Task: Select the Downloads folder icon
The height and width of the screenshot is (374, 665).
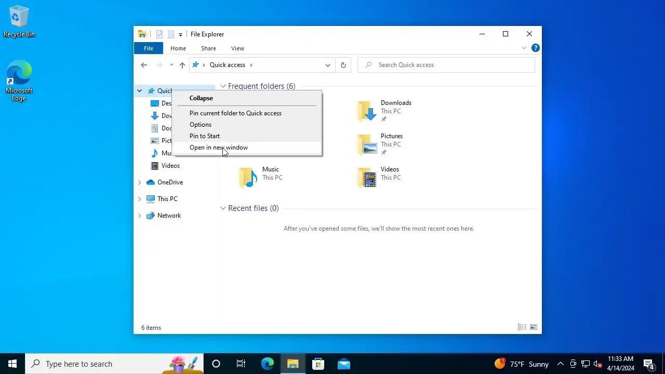Action: 367,111
